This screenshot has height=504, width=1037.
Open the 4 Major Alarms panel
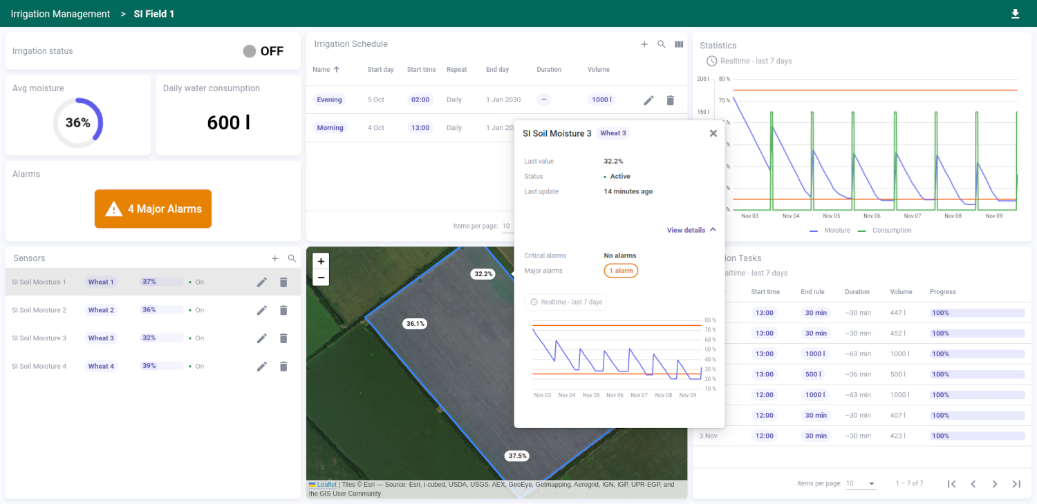(153, 209)
